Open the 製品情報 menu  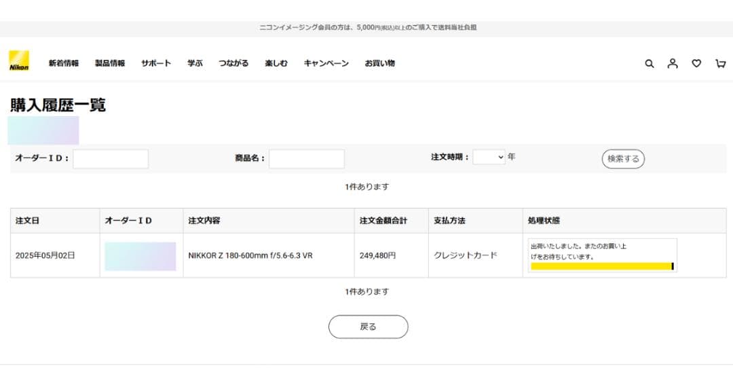coord(110,63)
